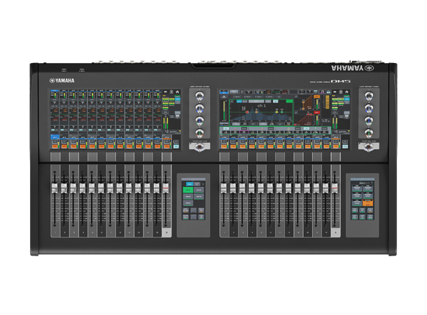The image size is (427, 315).
Task: Tap the person-shaped icon on right touchscreen
Action: 341,92
